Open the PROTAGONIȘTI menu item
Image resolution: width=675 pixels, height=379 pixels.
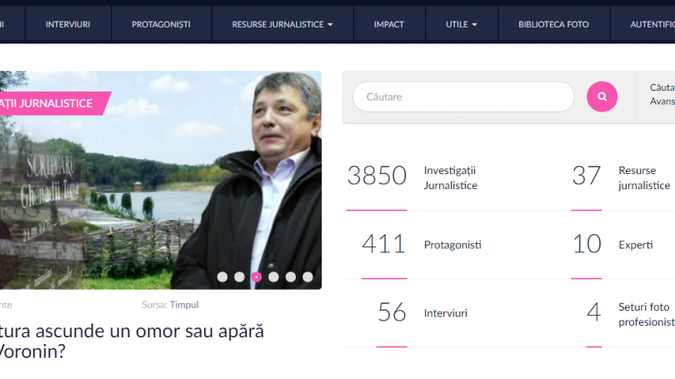point(161,24)
